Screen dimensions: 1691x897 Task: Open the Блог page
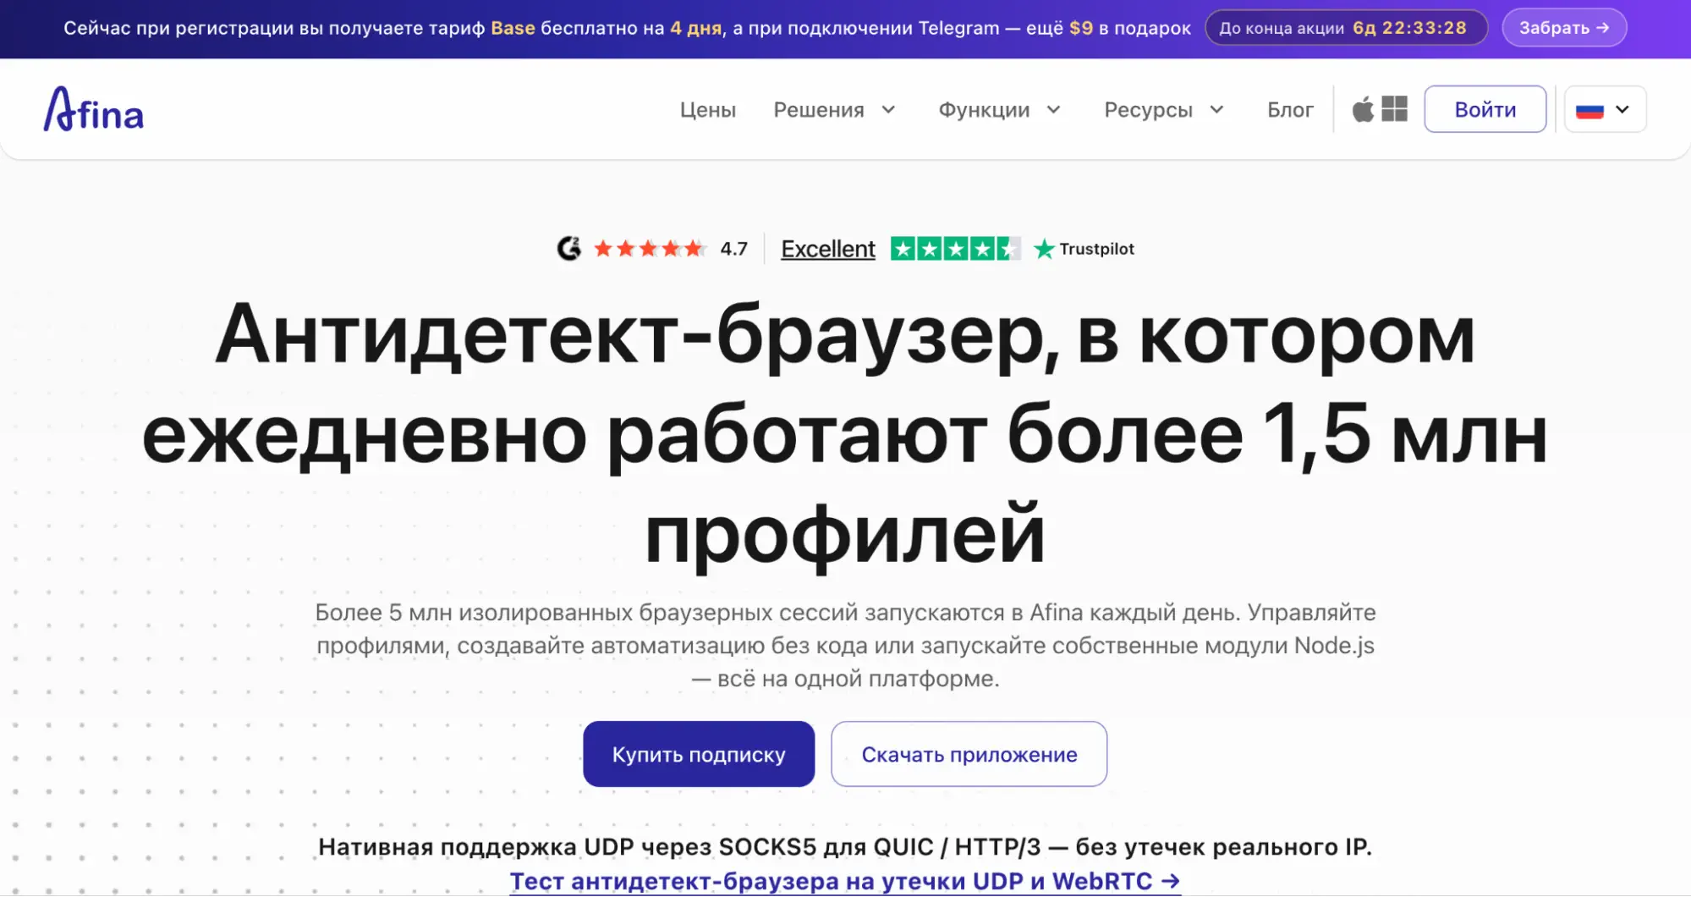(1290, 110)
